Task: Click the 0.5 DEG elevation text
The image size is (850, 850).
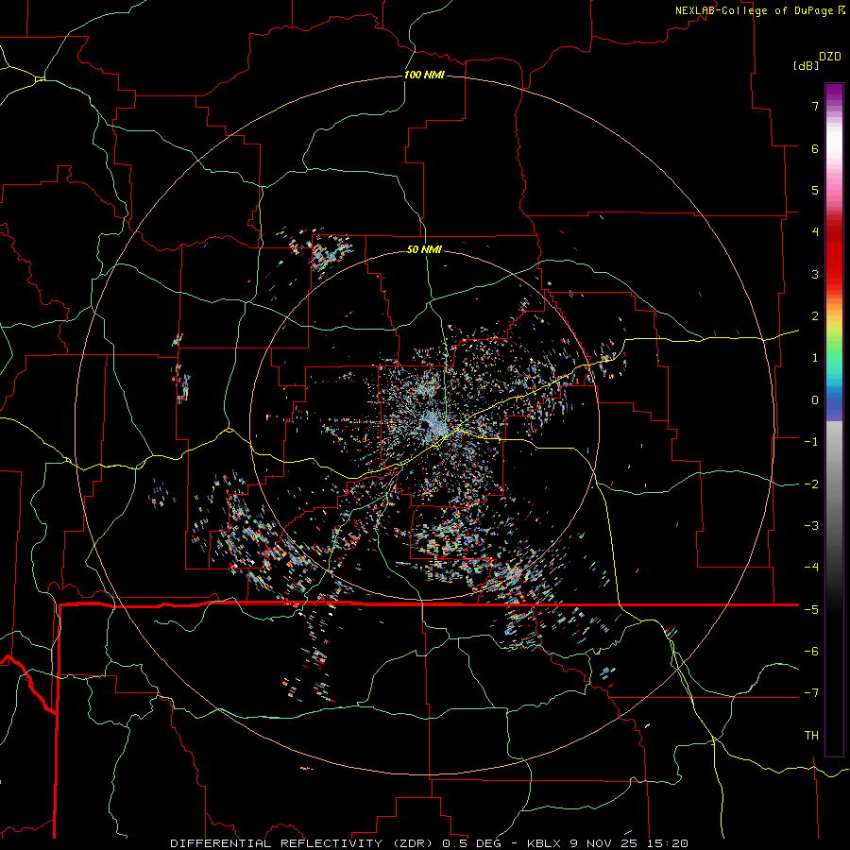Action: click(x=471, y=843)
